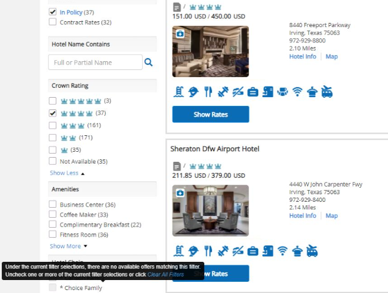Open Hotel Info for Sheraton Dfw Airport Hotel
This screenshot has height=293, width=388.
tap(303, 215)
